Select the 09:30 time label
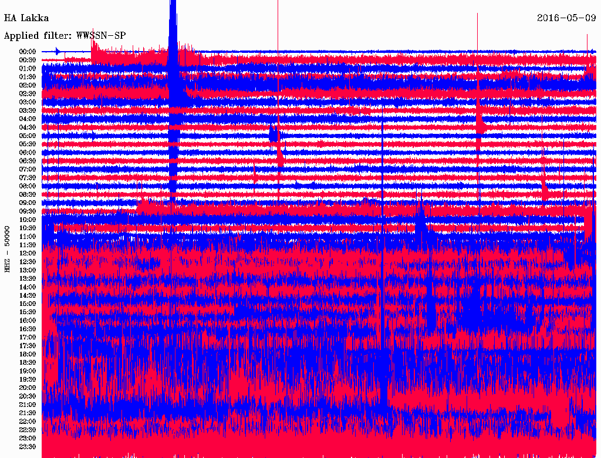The width and height of the screenshot is (601, 458). tap(28, 211)
